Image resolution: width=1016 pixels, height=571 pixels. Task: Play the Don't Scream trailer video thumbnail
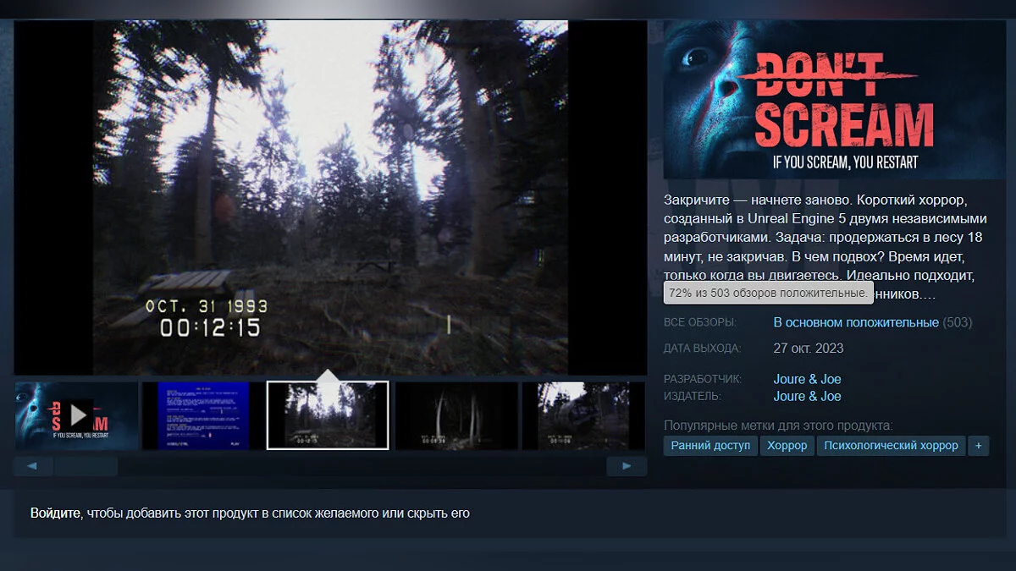(x=76, y=415)
